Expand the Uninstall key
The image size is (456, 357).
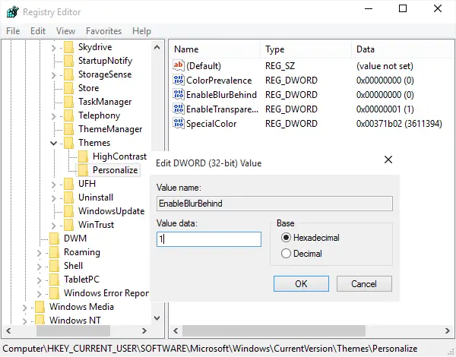tap(53, 198)
